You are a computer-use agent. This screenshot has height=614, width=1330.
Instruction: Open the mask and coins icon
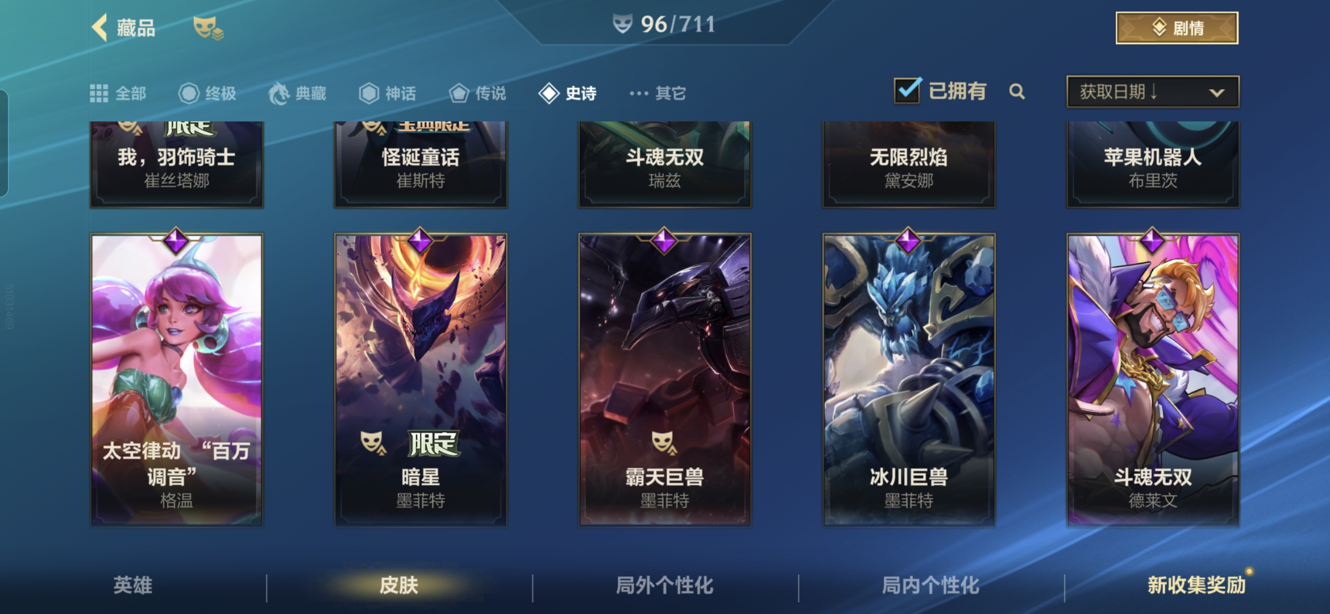pyautogui.click(x=208, y=28)
